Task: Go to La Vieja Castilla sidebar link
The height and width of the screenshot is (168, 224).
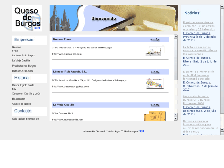Action: 21,61
